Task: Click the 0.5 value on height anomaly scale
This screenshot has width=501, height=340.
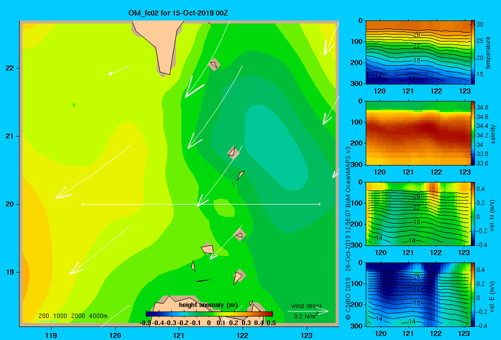Action: (x=271, y=323)
